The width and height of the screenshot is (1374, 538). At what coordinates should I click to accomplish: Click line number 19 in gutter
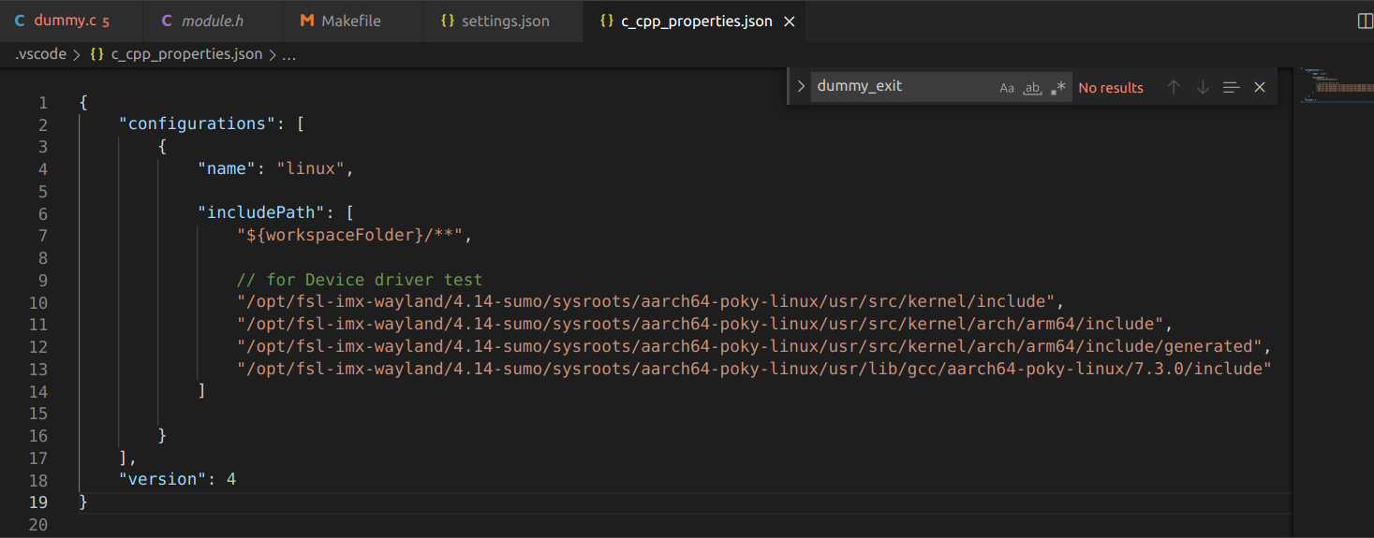37,502
